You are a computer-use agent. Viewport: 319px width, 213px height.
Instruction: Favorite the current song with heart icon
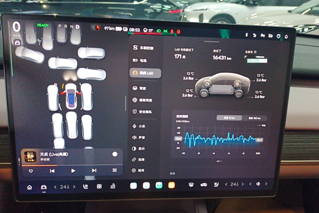(31, 171)
